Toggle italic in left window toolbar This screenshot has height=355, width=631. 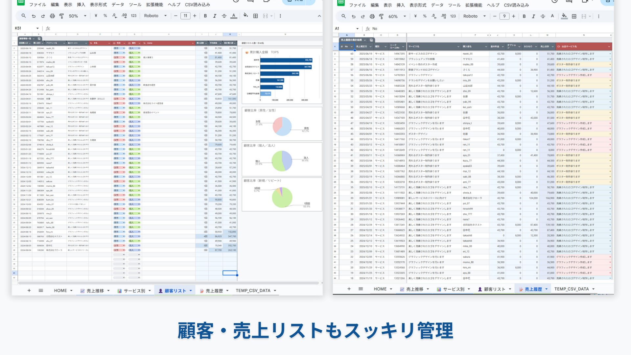click(x=215, y=16)
